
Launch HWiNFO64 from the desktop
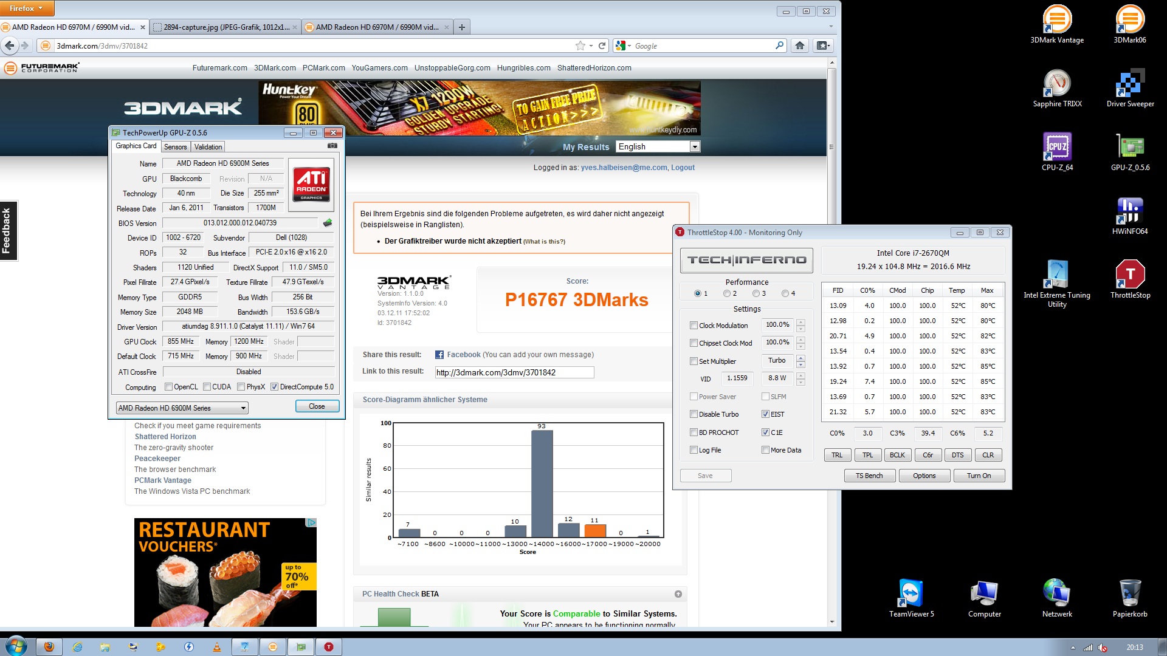[x=1130, y=216]
